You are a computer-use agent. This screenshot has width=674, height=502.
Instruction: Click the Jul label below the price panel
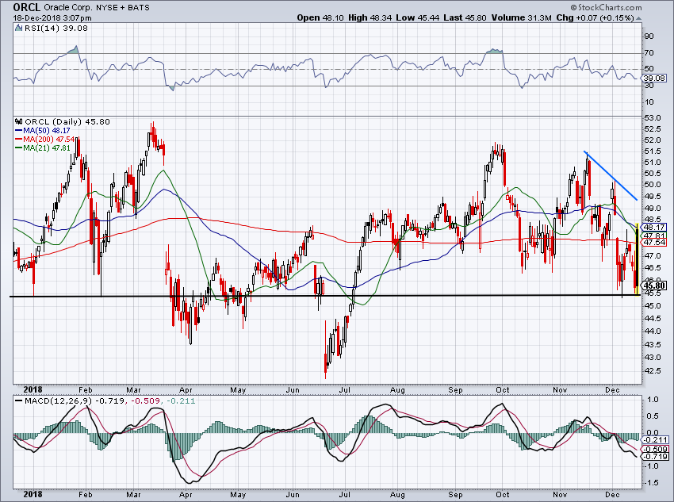(x=345, y=390)
